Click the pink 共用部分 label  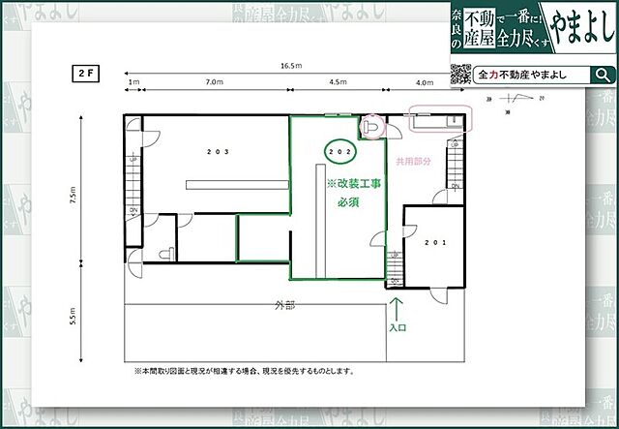413,162
